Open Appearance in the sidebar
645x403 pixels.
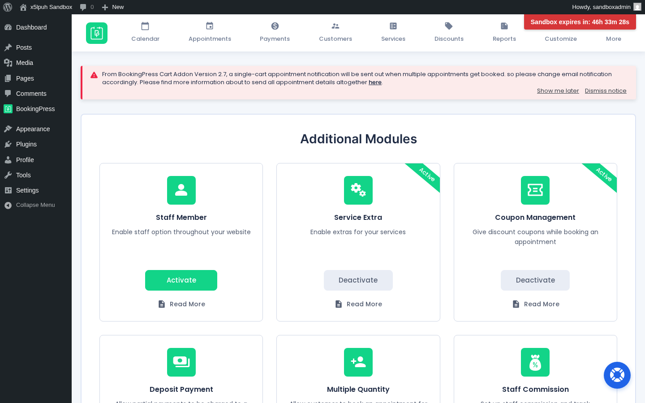click(36, 129)
